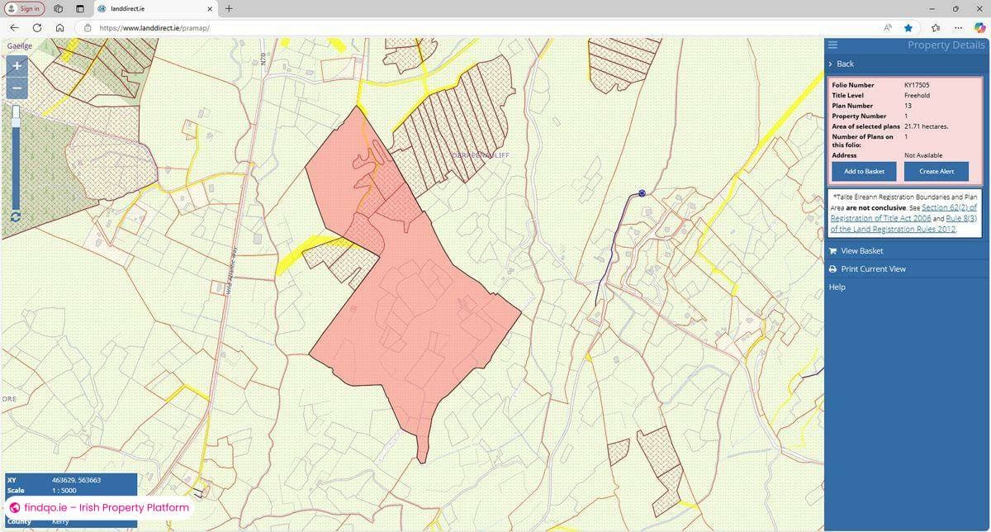
Task: Click the browser Home icon
Action: [x=60, y=27]
